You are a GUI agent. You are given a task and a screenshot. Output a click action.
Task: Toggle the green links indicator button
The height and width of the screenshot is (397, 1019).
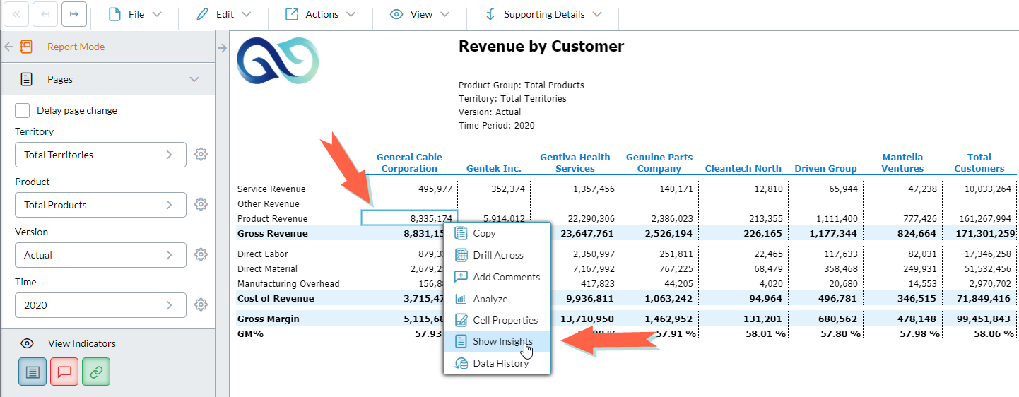click(x=96, y=372)
